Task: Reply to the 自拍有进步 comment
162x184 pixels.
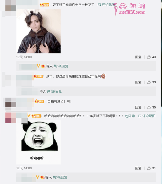Action: [138, 107]
